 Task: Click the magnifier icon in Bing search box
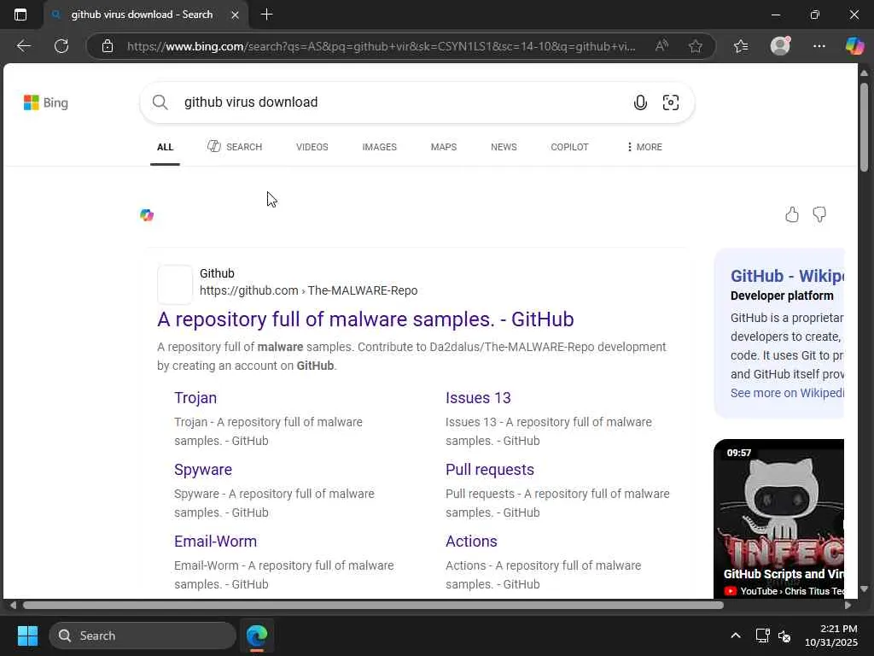tap(160, 102)
